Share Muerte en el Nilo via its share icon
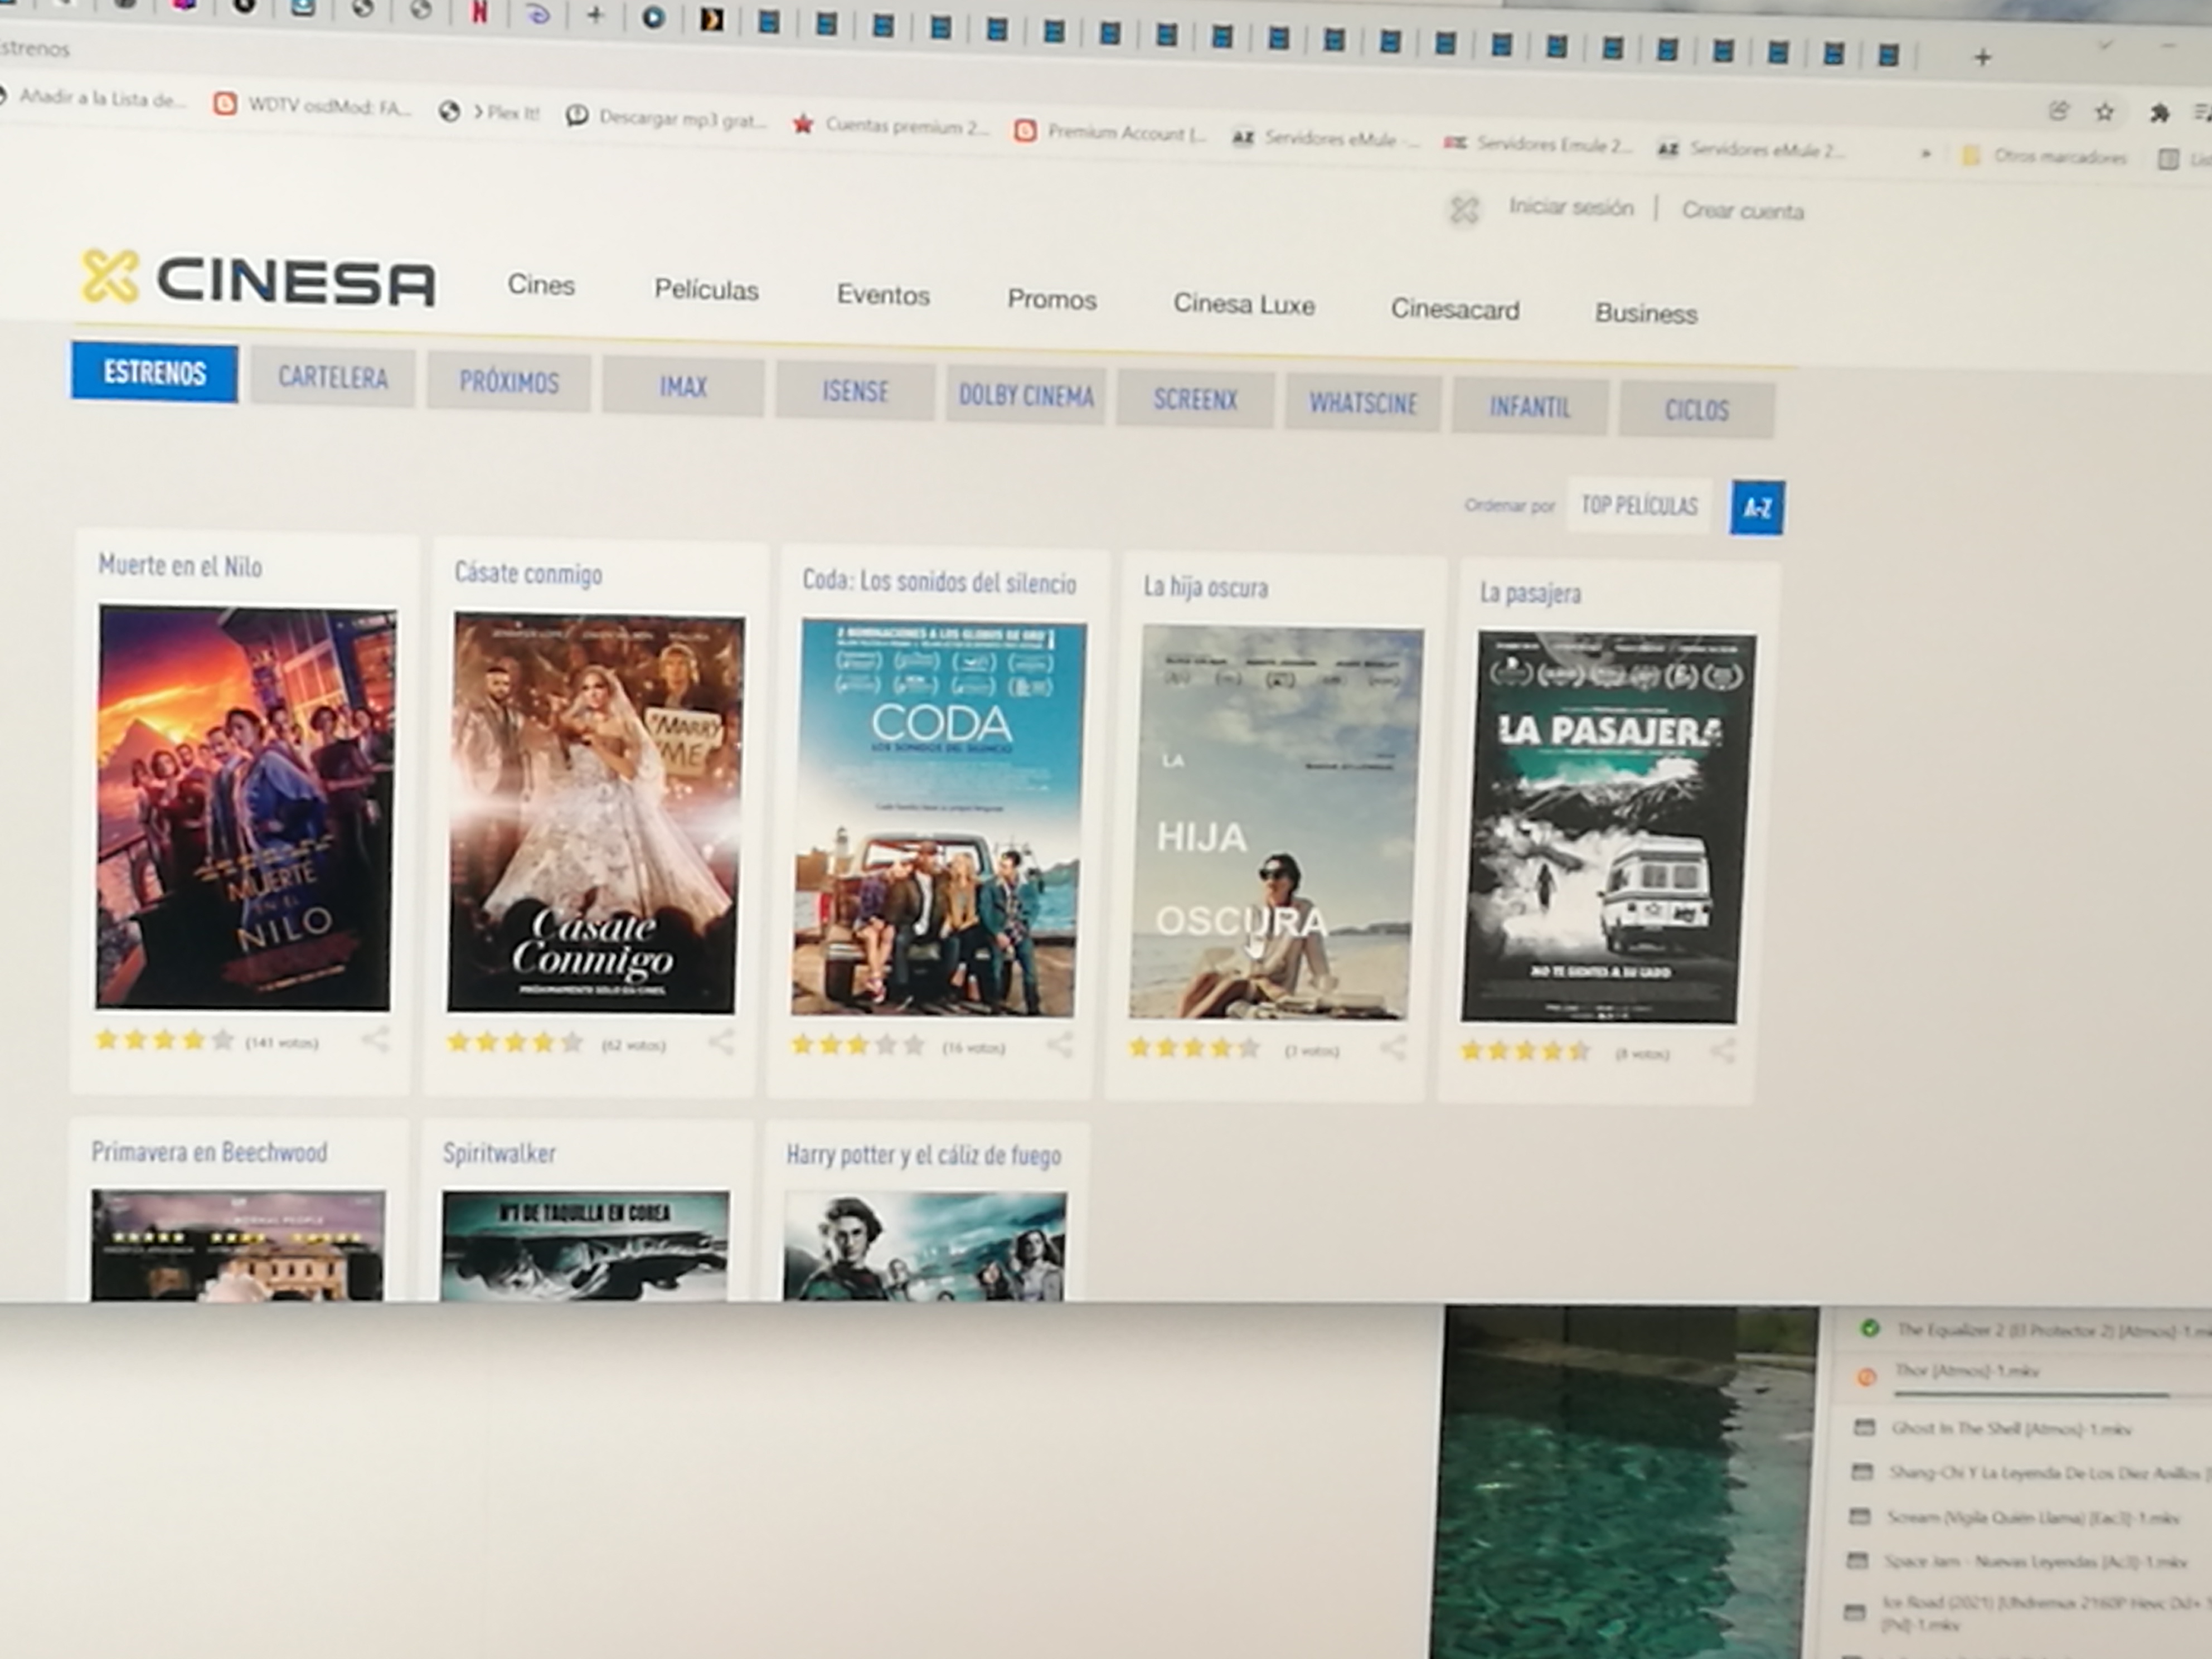Screen dimensions: 2212x1659 [375, 1040]
